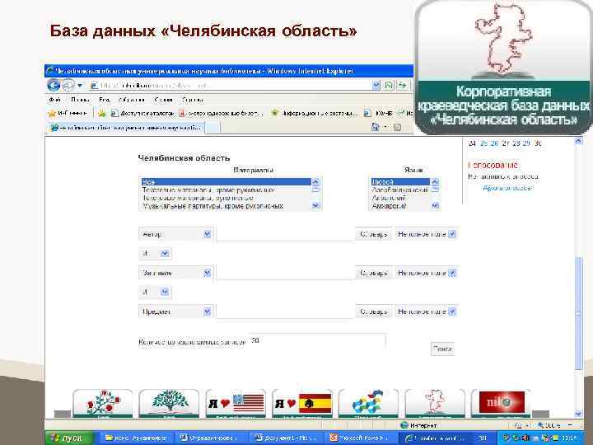The width and height of the screenshot is (593, 445).
Task: Open the red-icon favorites link on the links bar
Action: [x=221, y=113]
